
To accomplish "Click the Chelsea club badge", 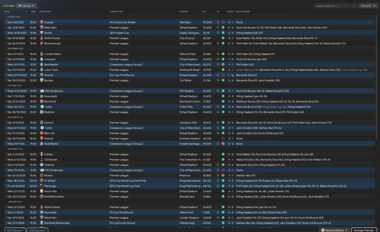I will pyautogui.click(x=42, y=165).
